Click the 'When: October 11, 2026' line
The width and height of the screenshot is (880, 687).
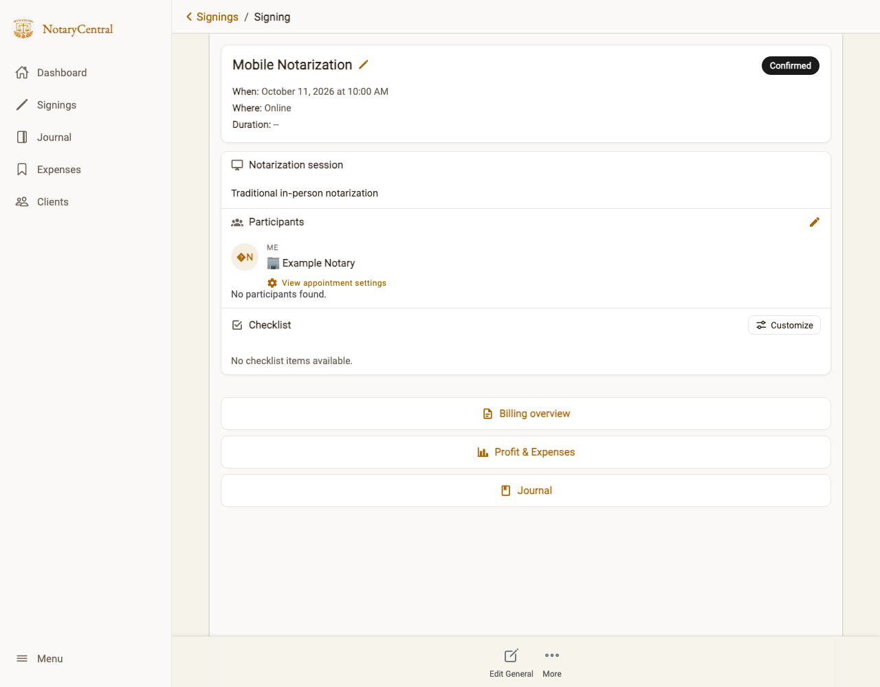[310, 91]
